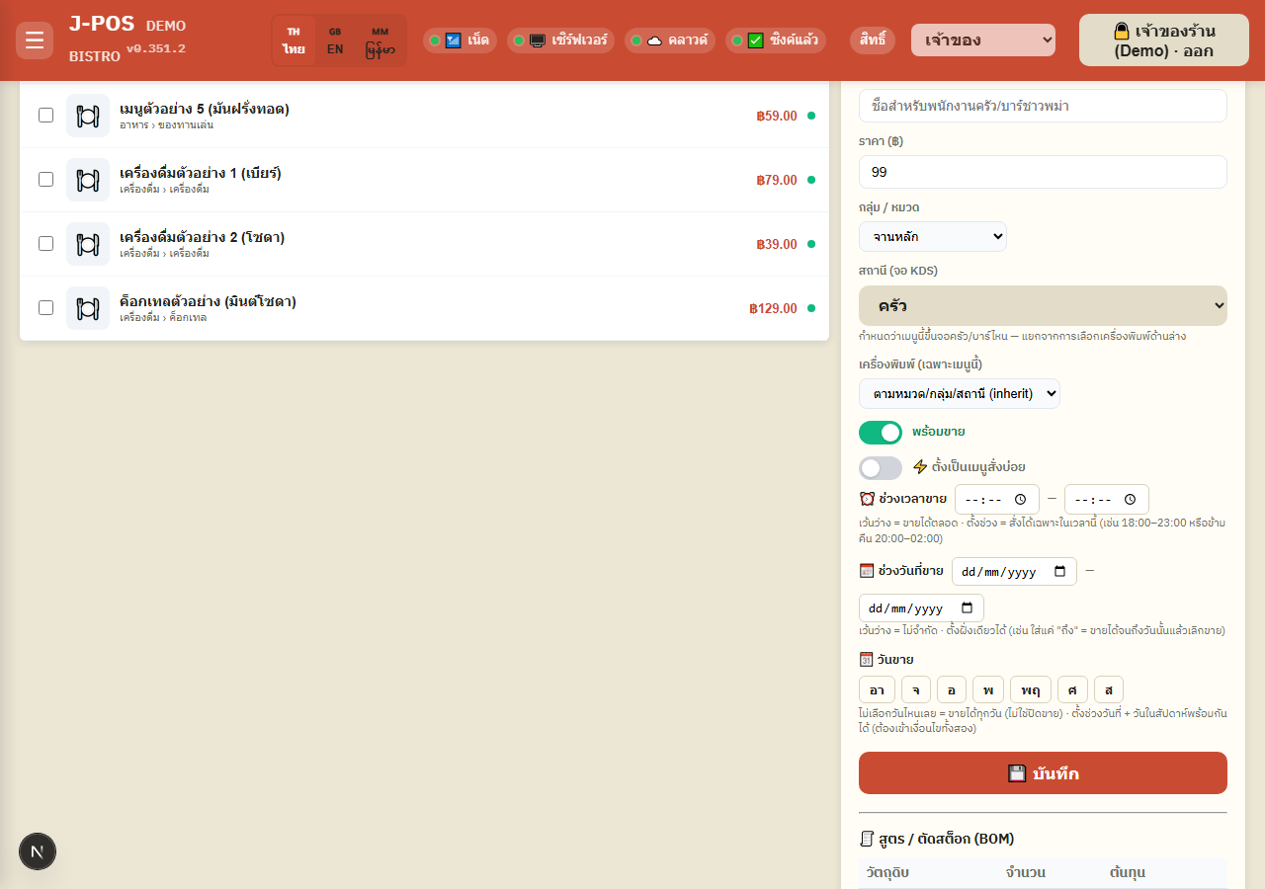1265x889 pixels.
Task: Enable the ตั้งเป็นเมนูสั่งบ่อย switch
Action: click(x=881, y=468)
